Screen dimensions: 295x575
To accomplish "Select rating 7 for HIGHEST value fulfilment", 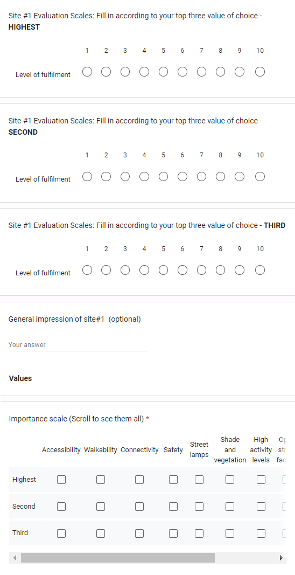I will (x=201, y=72).
